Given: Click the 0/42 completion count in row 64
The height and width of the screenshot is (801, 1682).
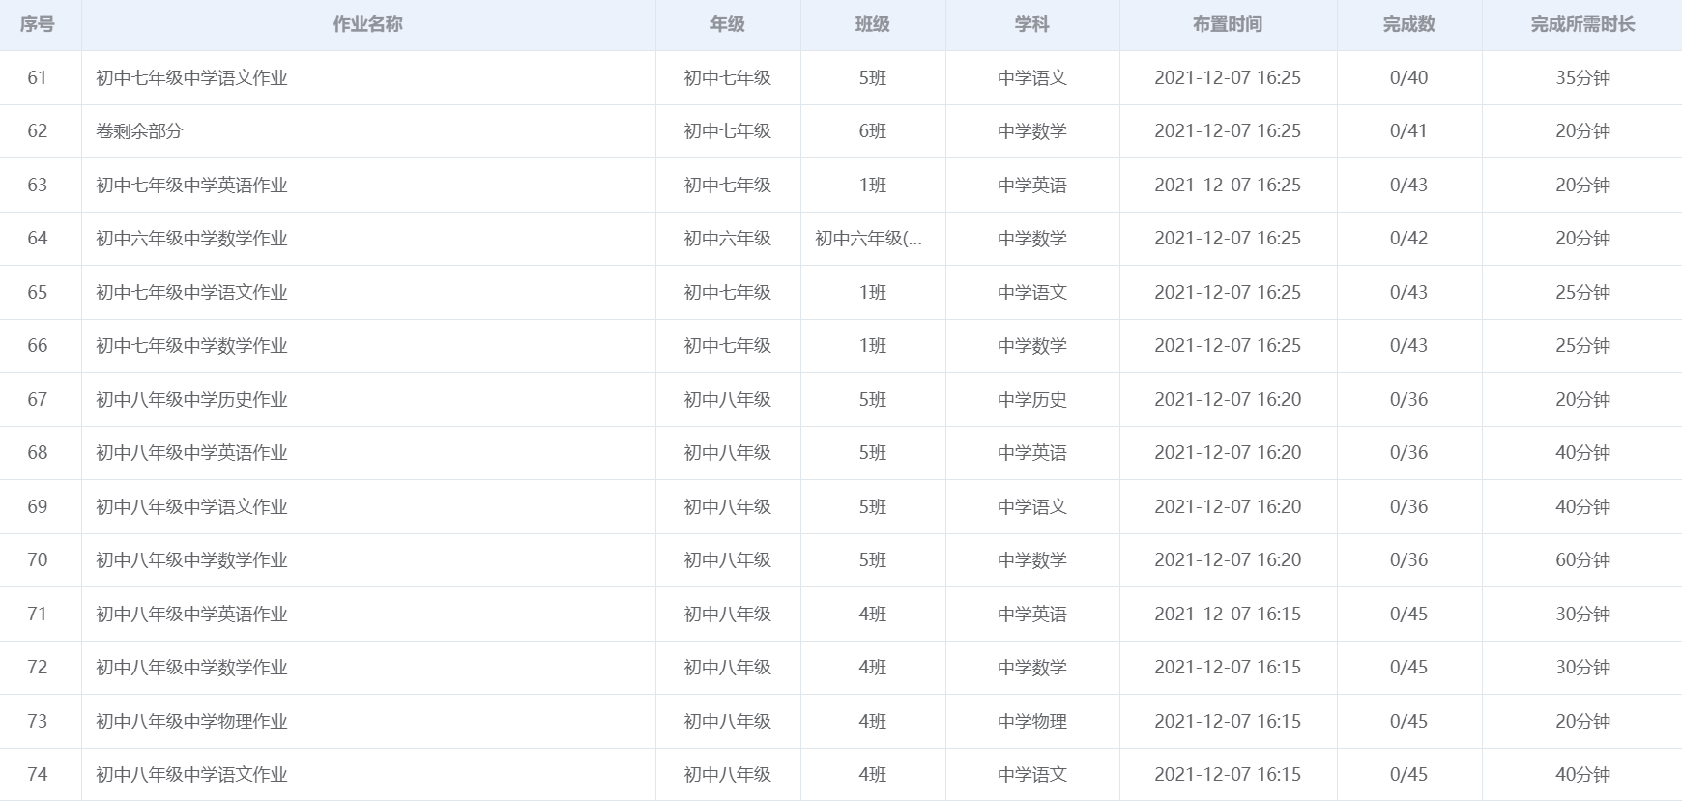Looking at the screenshot, I should pyautogui.click(x=1408, y=239).
